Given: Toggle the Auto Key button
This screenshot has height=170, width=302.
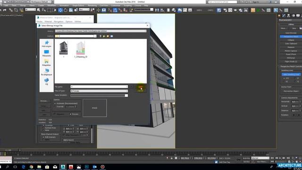Looking at the screenshot, I should coord(246,158).
